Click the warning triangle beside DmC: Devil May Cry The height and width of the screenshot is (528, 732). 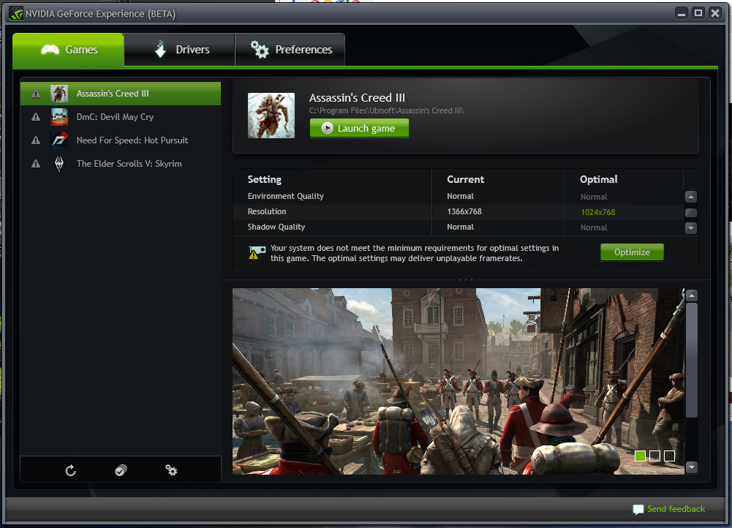click(x=36, y=116)
